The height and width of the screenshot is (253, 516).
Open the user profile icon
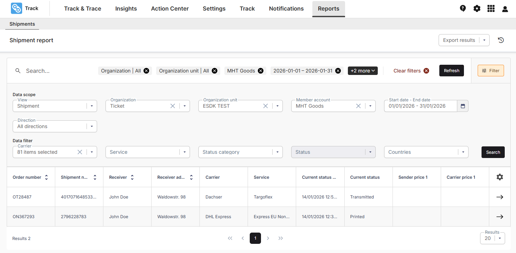coord(505,9)
